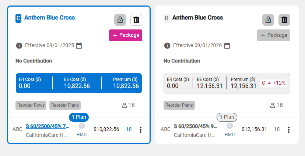
Task: Expand the blue 1 Plan badge
Action: click(79, 117)
